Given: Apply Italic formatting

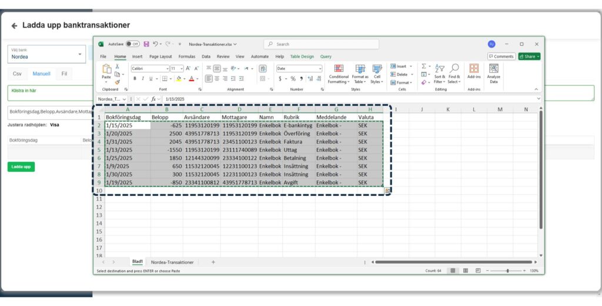Looking at the screenshot, I should [x=143, y=78].
